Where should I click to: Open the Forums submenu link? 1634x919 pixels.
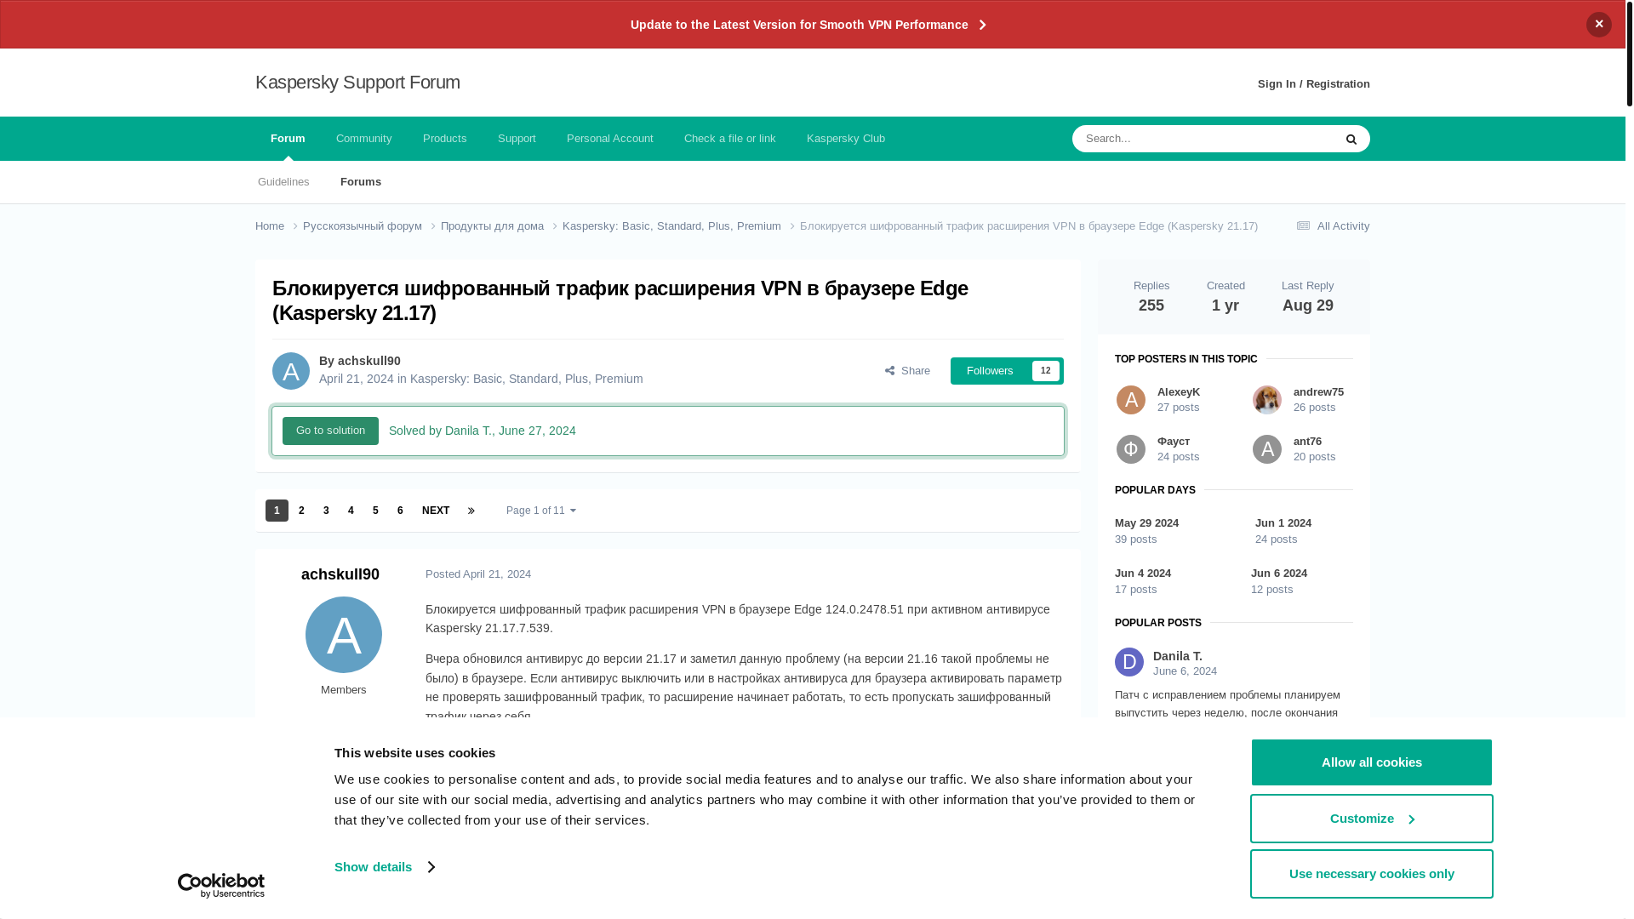pos(361,182)
